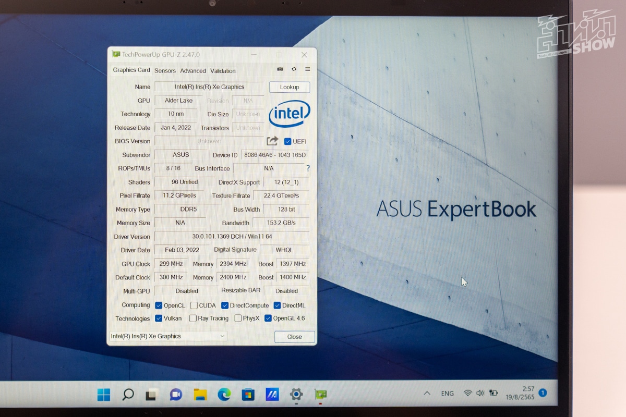626x417 pixels.
Task: Click the DirectX Support value 12 (12_1)
Action: click(286, 182)
